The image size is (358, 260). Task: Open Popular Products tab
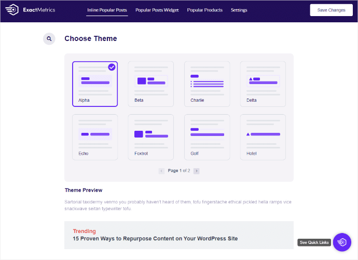(205, 10)
